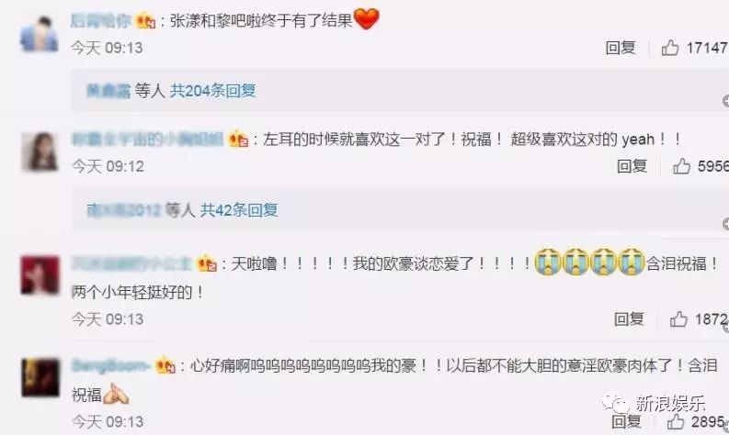Click thumbs-up on 天啦噜 comment
Viewport: 729px width, 435px height.
(678, 319)
